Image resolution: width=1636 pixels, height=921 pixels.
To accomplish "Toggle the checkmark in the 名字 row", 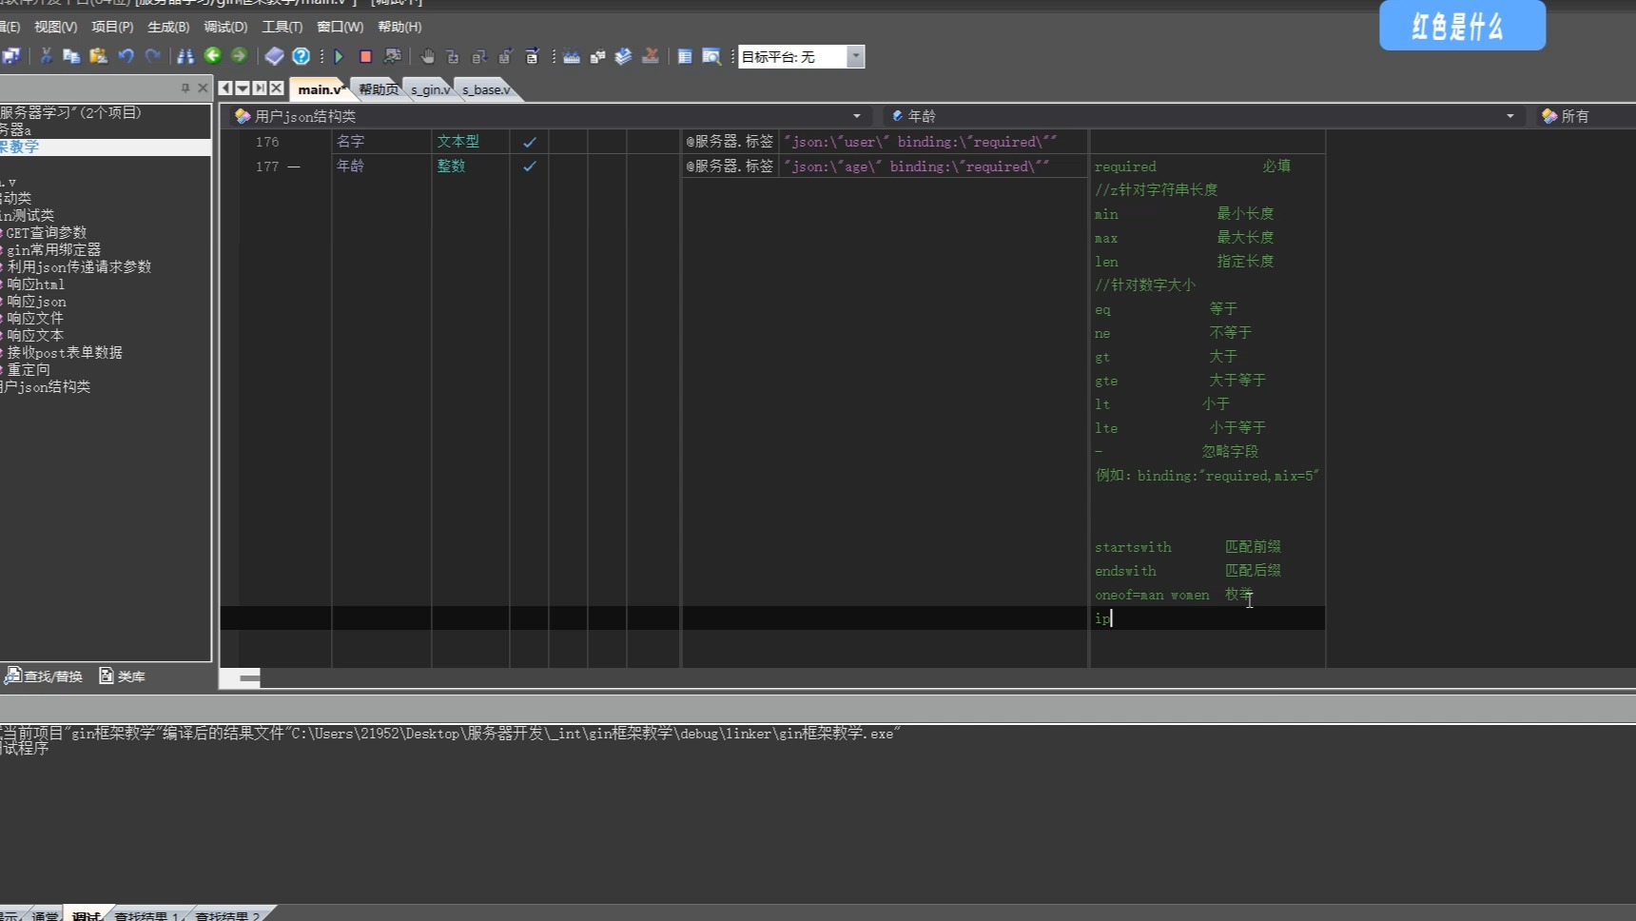I will coord(529,142).
